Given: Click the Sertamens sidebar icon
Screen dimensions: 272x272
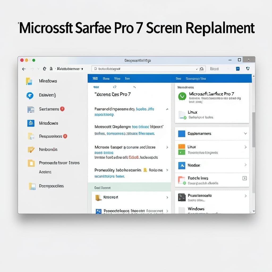Looking at the screenshot, I should click(x=31, y=109).
